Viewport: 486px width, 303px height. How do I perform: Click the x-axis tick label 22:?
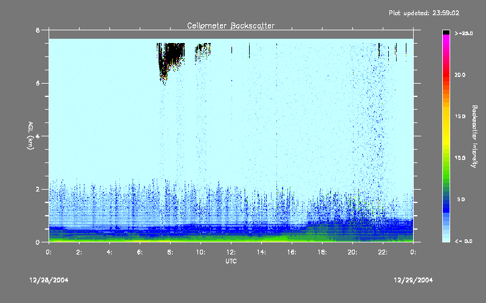point(383,252)
